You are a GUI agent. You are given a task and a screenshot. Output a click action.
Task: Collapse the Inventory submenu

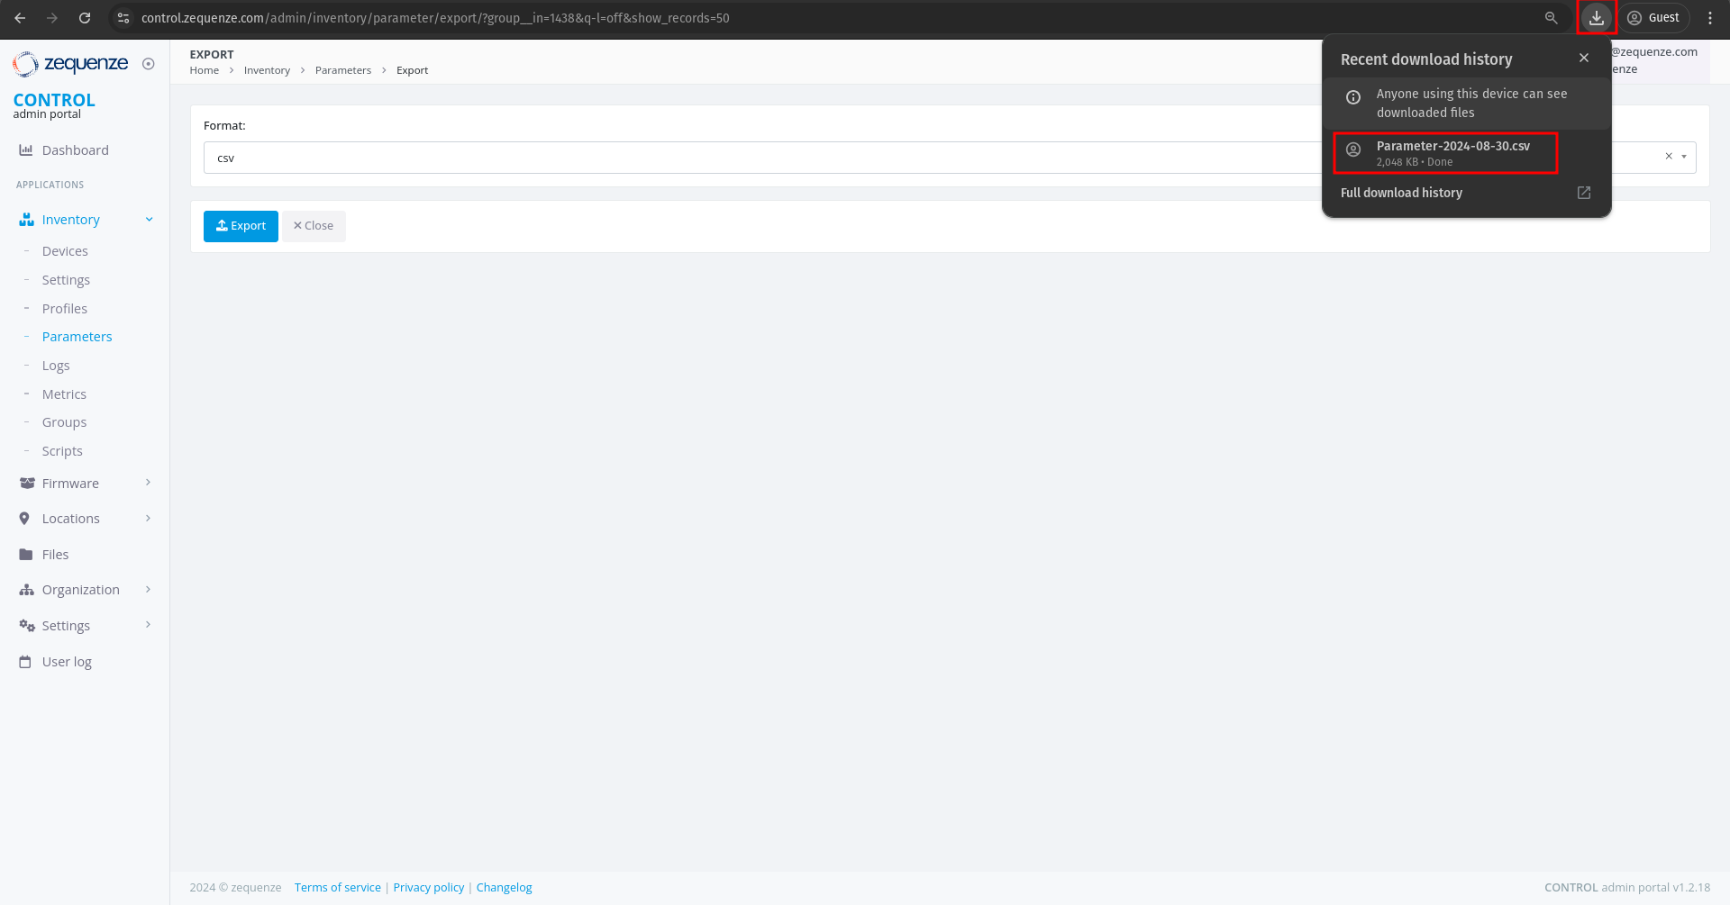tap(148, 219)
